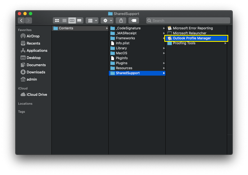248x175 pixels.
Task: Switch to list view
Action: coord(65,20)
